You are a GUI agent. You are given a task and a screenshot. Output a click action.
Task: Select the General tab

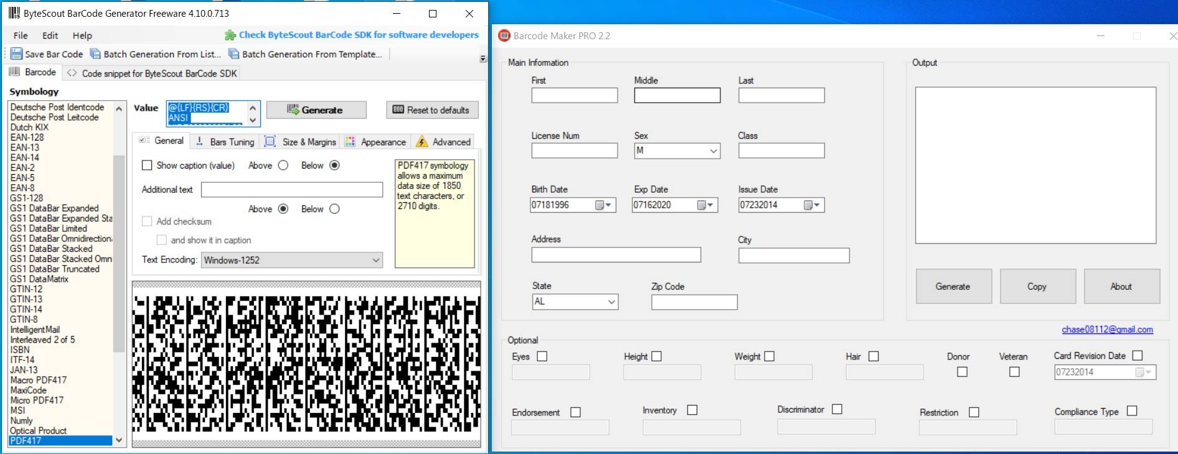[x=161, y=141]
